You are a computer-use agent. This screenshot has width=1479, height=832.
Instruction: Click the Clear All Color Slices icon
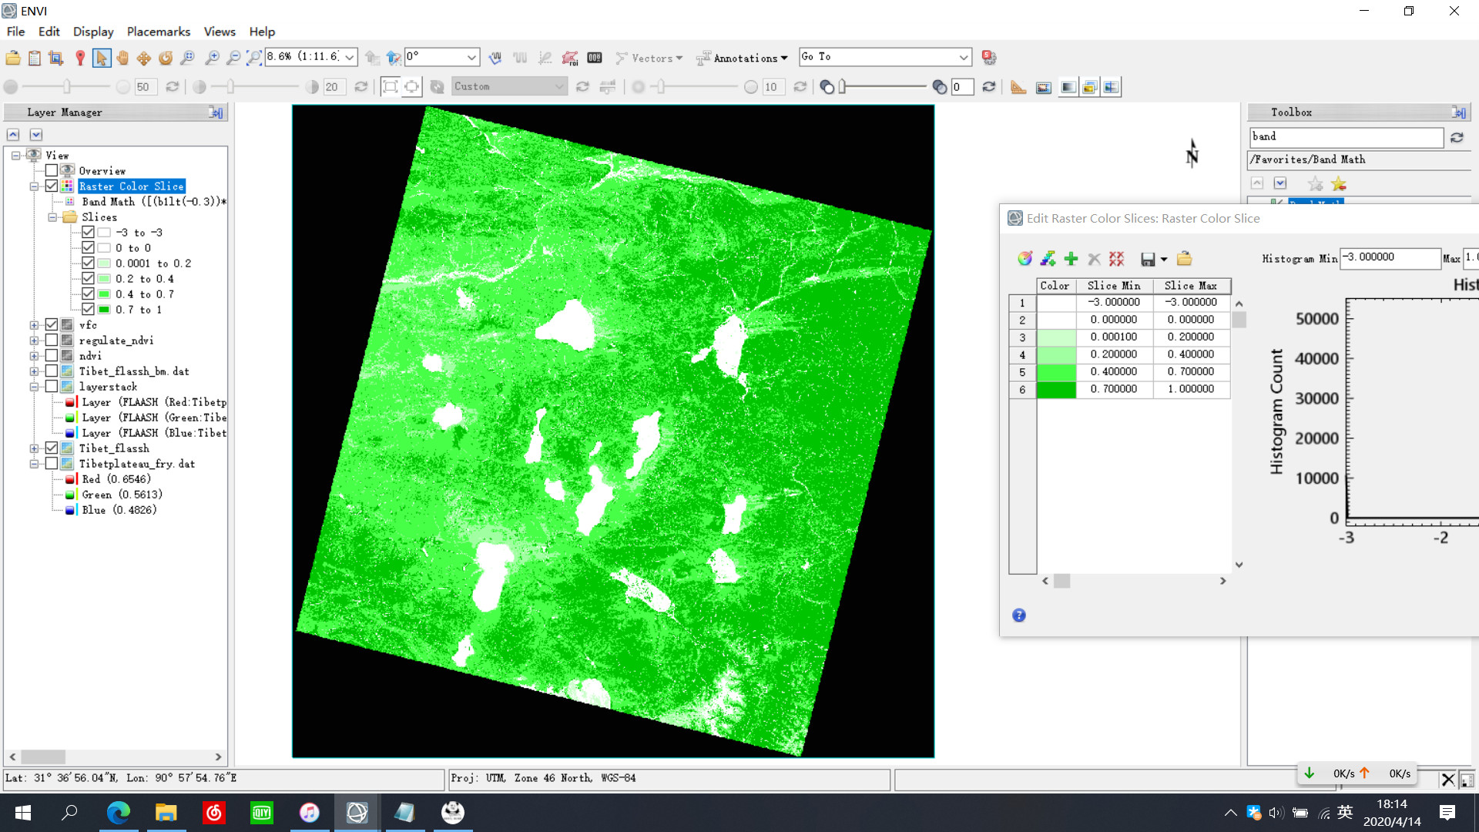click(1116, 259)
